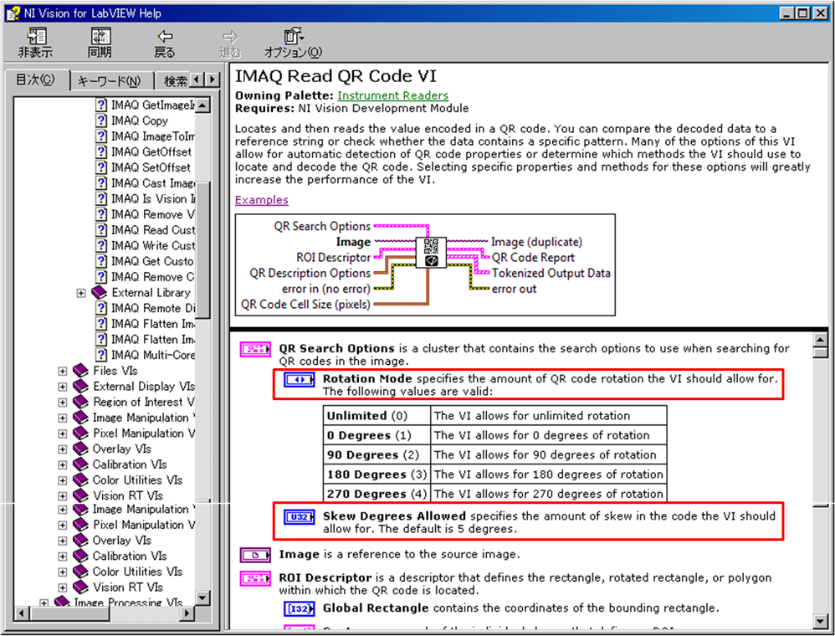835x636 pixels.
Task: Click the IMAQ Cast Image topic icon
Action: pos(101,183)
